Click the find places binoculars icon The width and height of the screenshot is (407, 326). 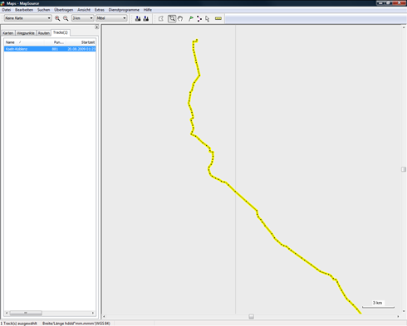coord(138,18)
